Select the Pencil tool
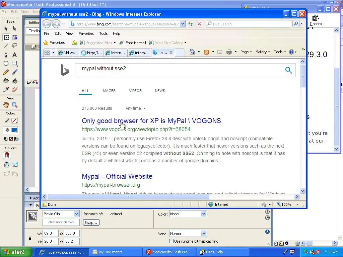The height and width of the screenshot is (257, 343). 6,72
